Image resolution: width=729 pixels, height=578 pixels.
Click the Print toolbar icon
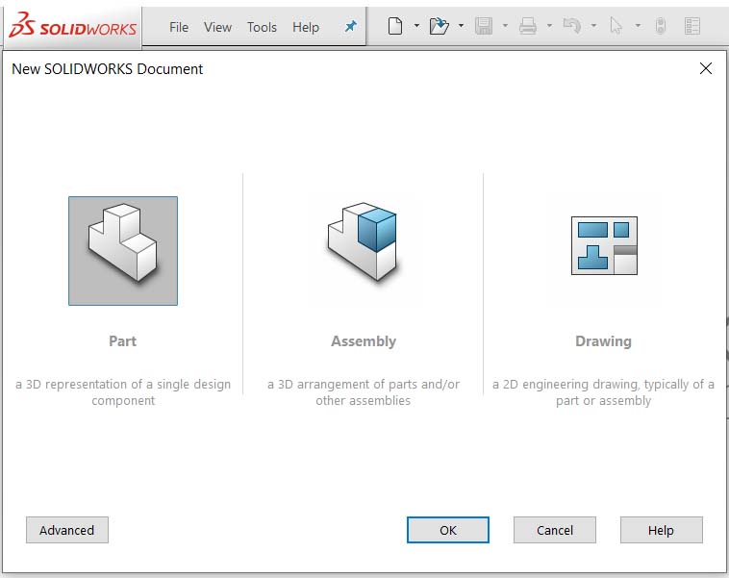(x=528, y=27)
